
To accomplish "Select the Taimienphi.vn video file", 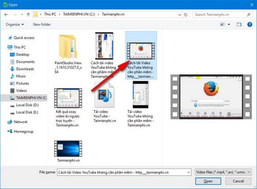I will point(68,152).
